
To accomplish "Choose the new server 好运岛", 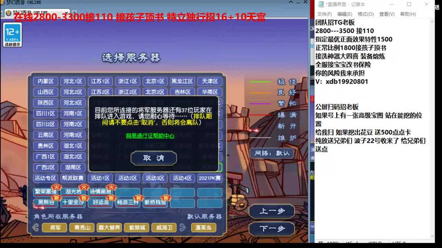I will [100, 203].
